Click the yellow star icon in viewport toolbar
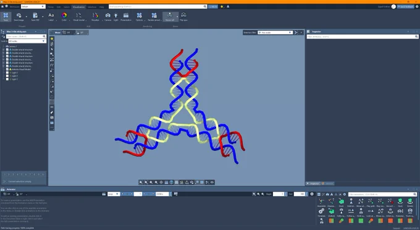The height and width of the screenshot is (230, 420). 52,38
